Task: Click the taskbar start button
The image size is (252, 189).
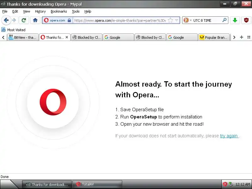Action: pyautogui.click(x=10, y=184)
